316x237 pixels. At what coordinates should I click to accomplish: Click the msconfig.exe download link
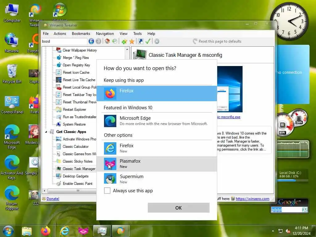[229, 117]
